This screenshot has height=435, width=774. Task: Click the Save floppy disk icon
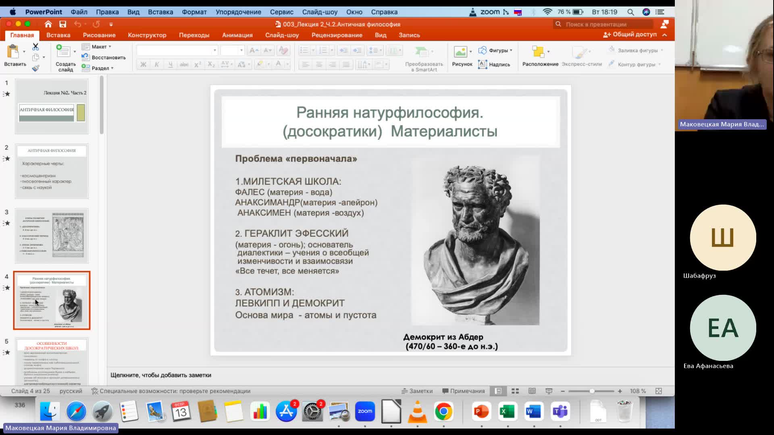coord(62,24)
